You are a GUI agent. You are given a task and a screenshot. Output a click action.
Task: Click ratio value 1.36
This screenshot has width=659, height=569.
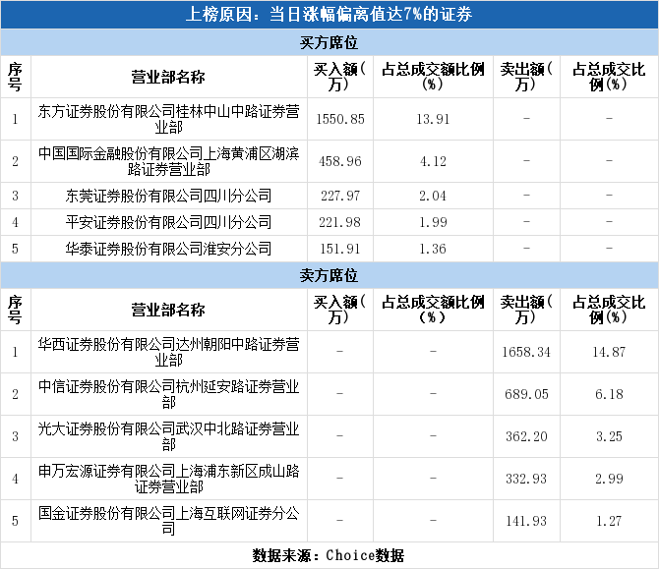click(433, 249)
